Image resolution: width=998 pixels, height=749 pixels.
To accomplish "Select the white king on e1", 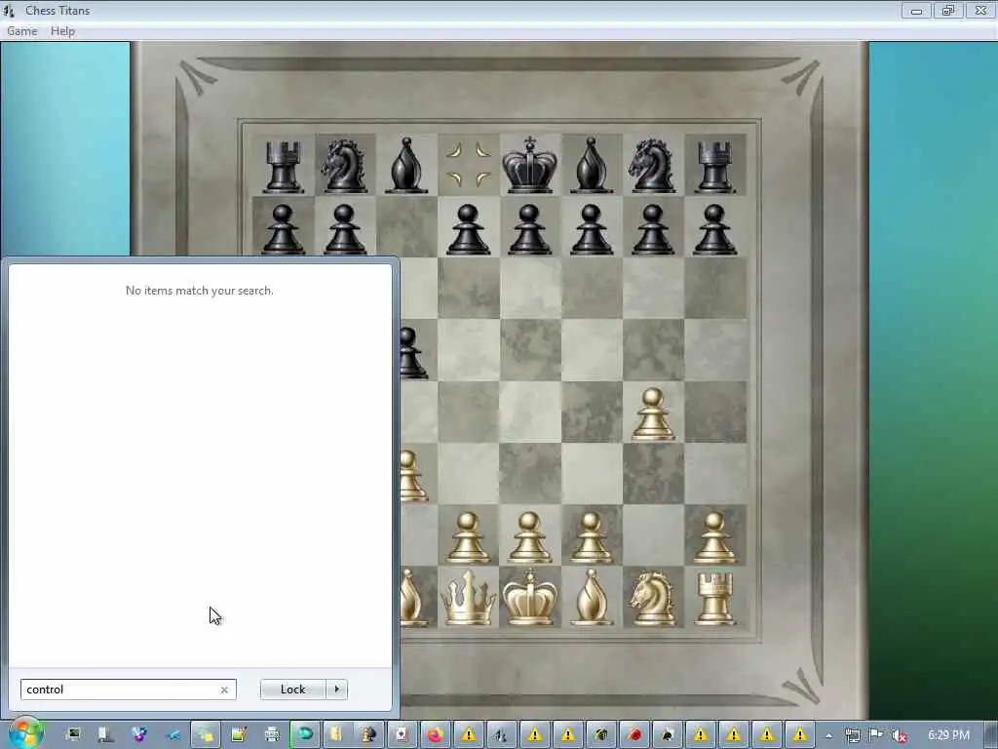I will click(x=529, y=598).
